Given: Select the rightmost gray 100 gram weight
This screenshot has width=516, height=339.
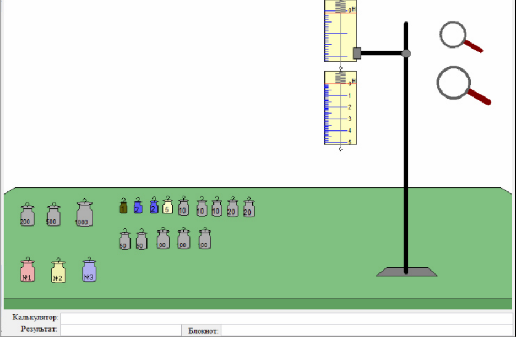Looking at the screenshot, I should pyautogui.click(x=205, y=238).
